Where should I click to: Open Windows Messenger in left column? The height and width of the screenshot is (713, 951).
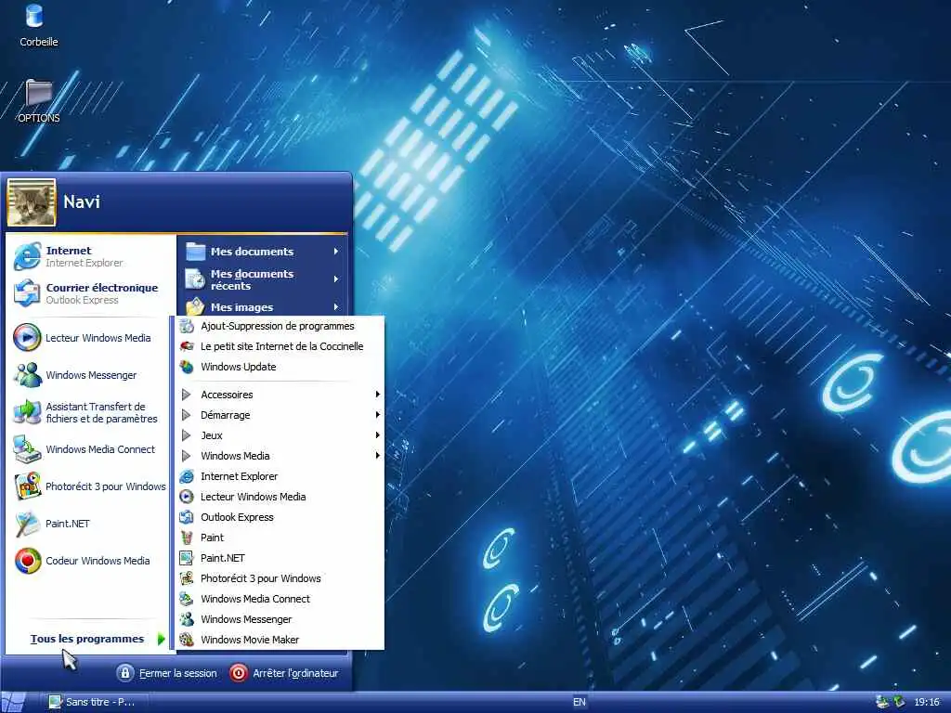click(88, 375)
